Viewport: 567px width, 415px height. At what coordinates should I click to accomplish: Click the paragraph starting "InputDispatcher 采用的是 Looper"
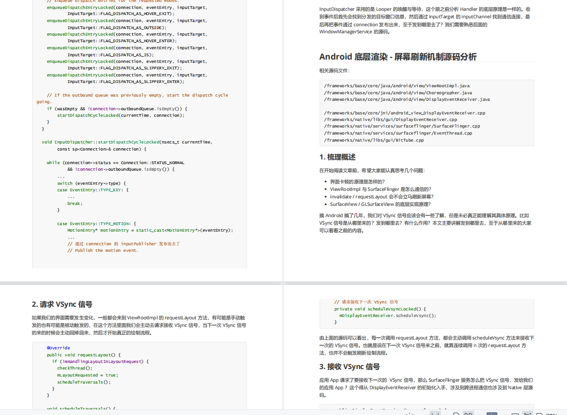point(424,20)
